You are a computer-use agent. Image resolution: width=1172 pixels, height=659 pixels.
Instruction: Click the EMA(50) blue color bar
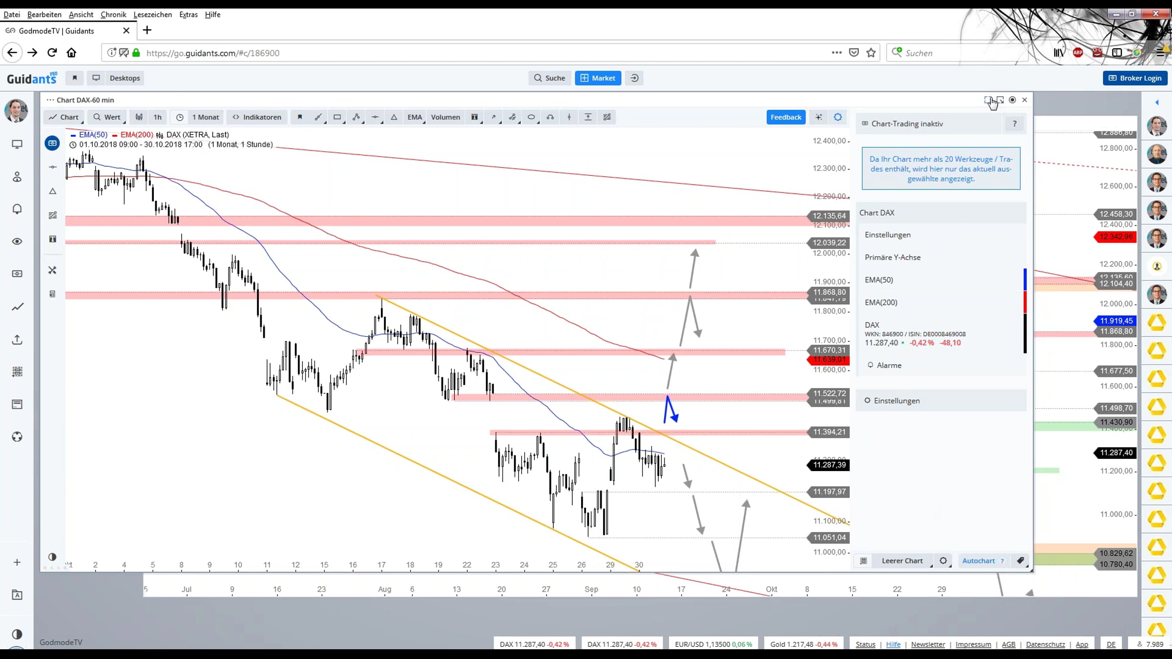(1025, 280)
